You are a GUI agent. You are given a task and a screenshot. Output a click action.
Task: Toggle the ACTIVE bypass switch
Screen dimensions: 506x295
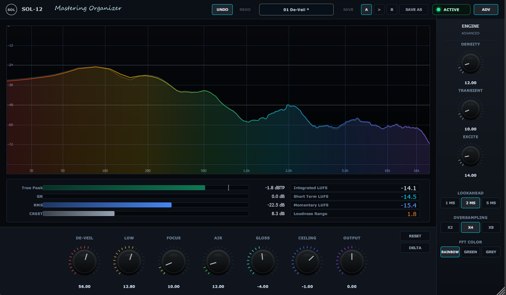pyautogui.click(x=452, y=10)
